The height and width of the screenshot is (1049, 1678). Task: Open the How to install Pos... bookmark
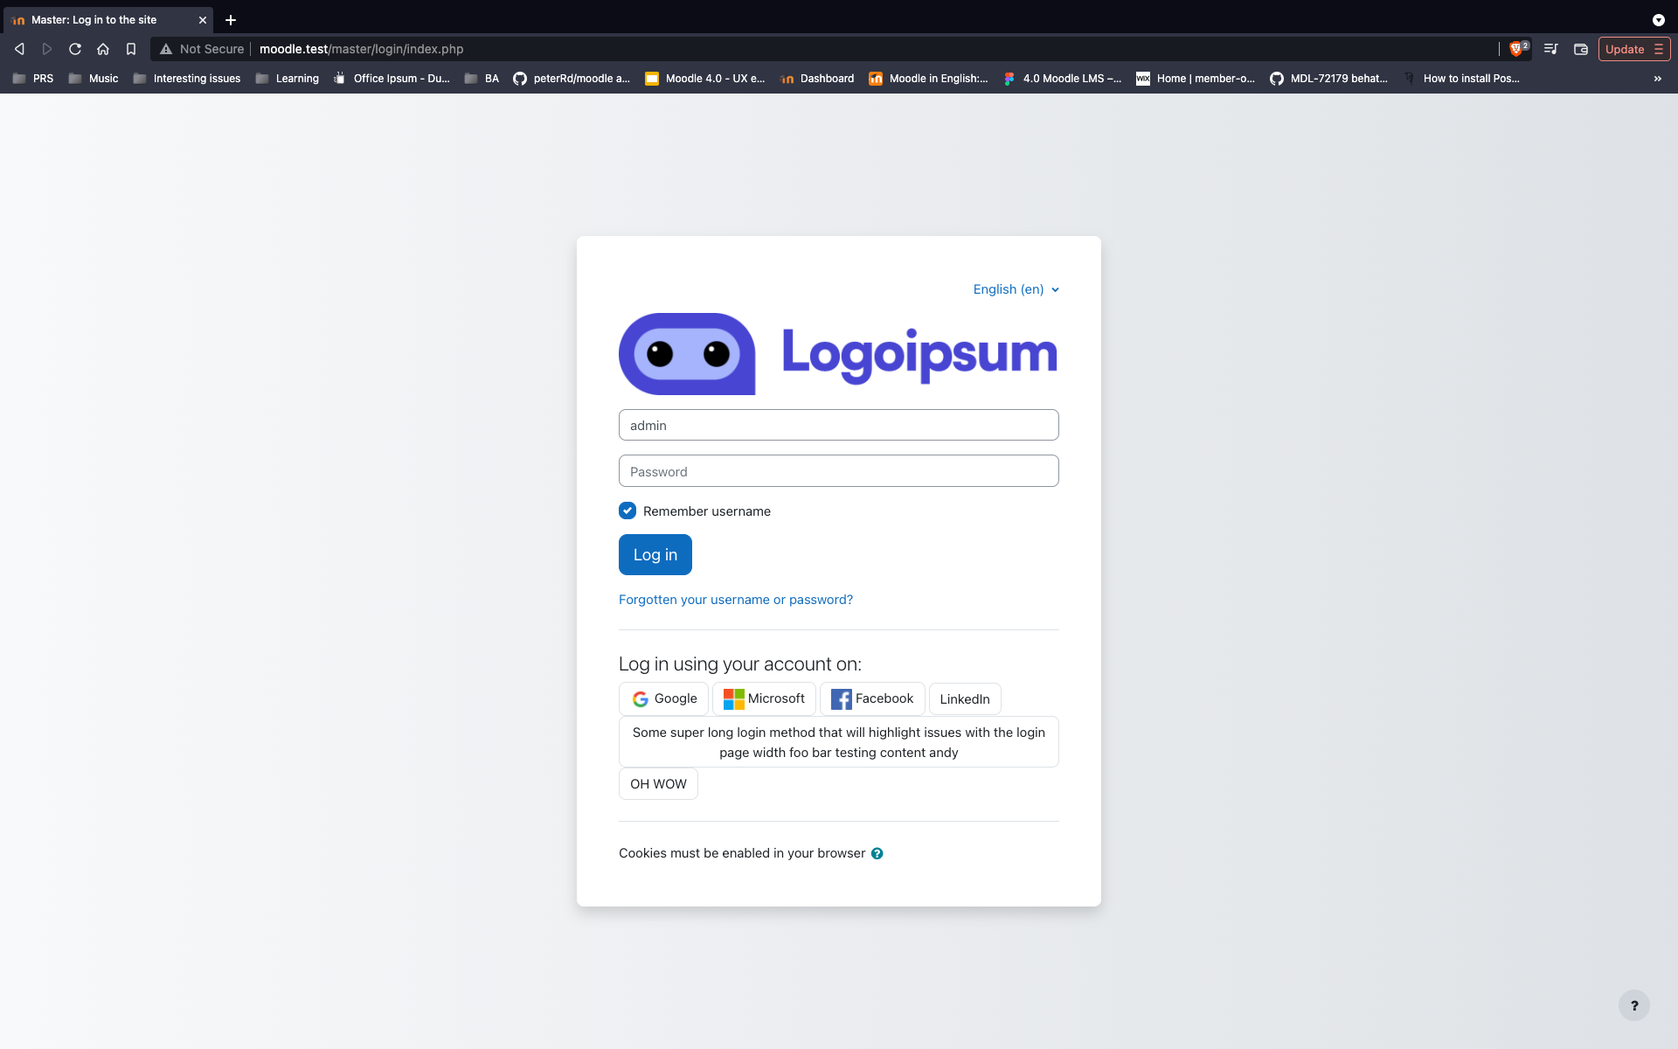(x=1462, y=79)
